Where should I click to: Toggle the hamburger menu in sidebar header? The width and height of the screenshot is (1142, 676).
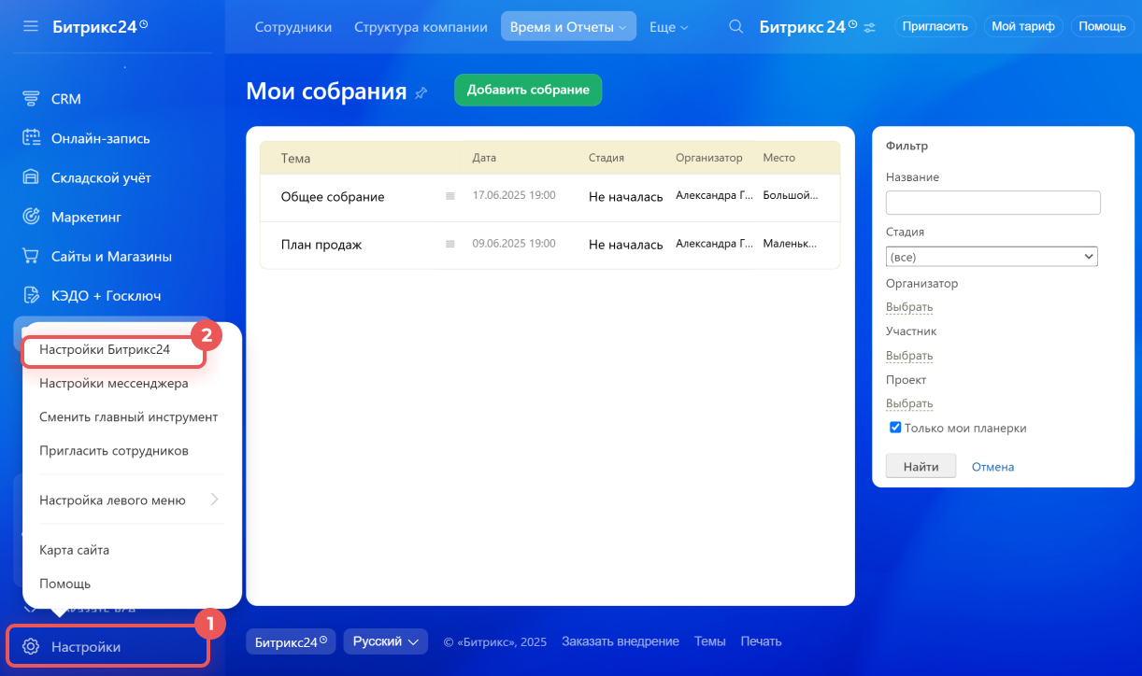tap(31, 26)
